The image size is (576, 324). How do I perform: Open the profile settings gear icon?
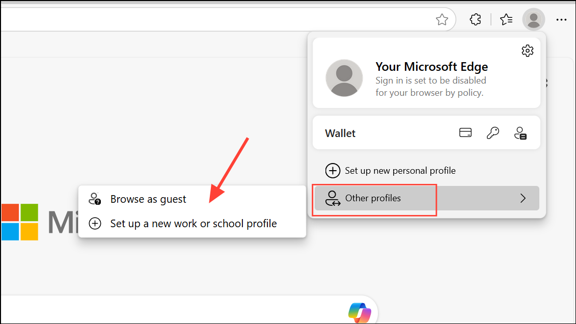click(x=527, y=50)
